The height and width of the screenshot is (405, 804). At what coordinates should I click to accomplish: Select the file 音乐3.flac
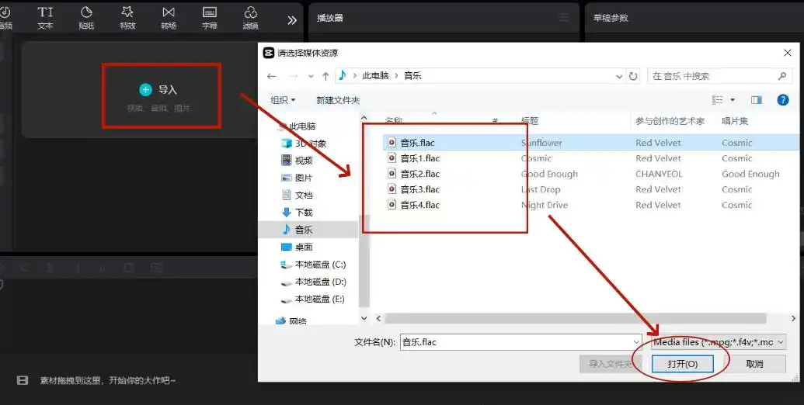[x=420, y=189]
